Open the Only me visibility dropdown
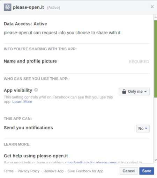157x178 pixels. pos(134,92)
